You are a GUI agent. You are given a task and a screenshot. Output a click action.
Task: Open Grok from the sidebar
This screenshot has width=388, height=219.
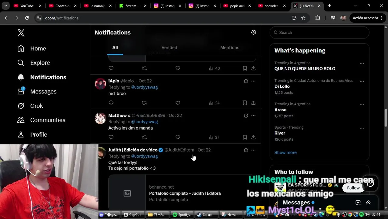[x=30, y=106]
